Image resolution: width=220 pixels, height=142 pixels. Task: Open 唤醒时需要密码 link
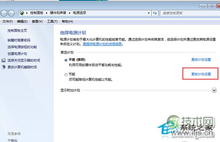pyautogui.click(x=19, y=41)
